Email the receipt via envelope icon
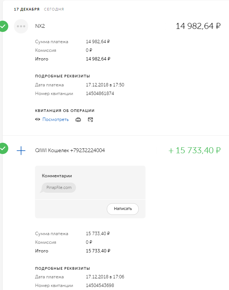The height and width of the screenshot is (290, 229). (90, 120)
